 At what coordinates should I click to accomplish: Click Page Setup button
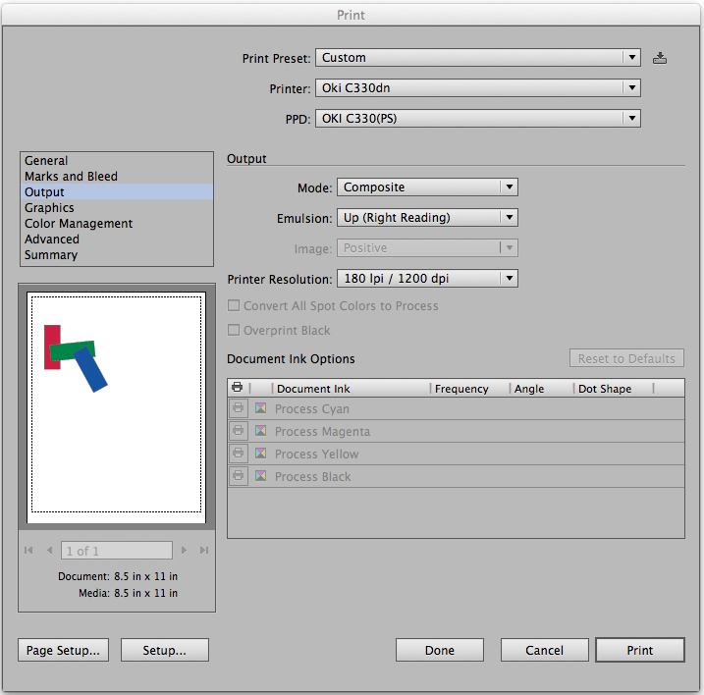pos(63,650)
